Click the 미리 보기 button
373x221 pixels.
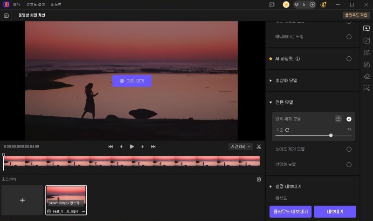click(132, 81)
